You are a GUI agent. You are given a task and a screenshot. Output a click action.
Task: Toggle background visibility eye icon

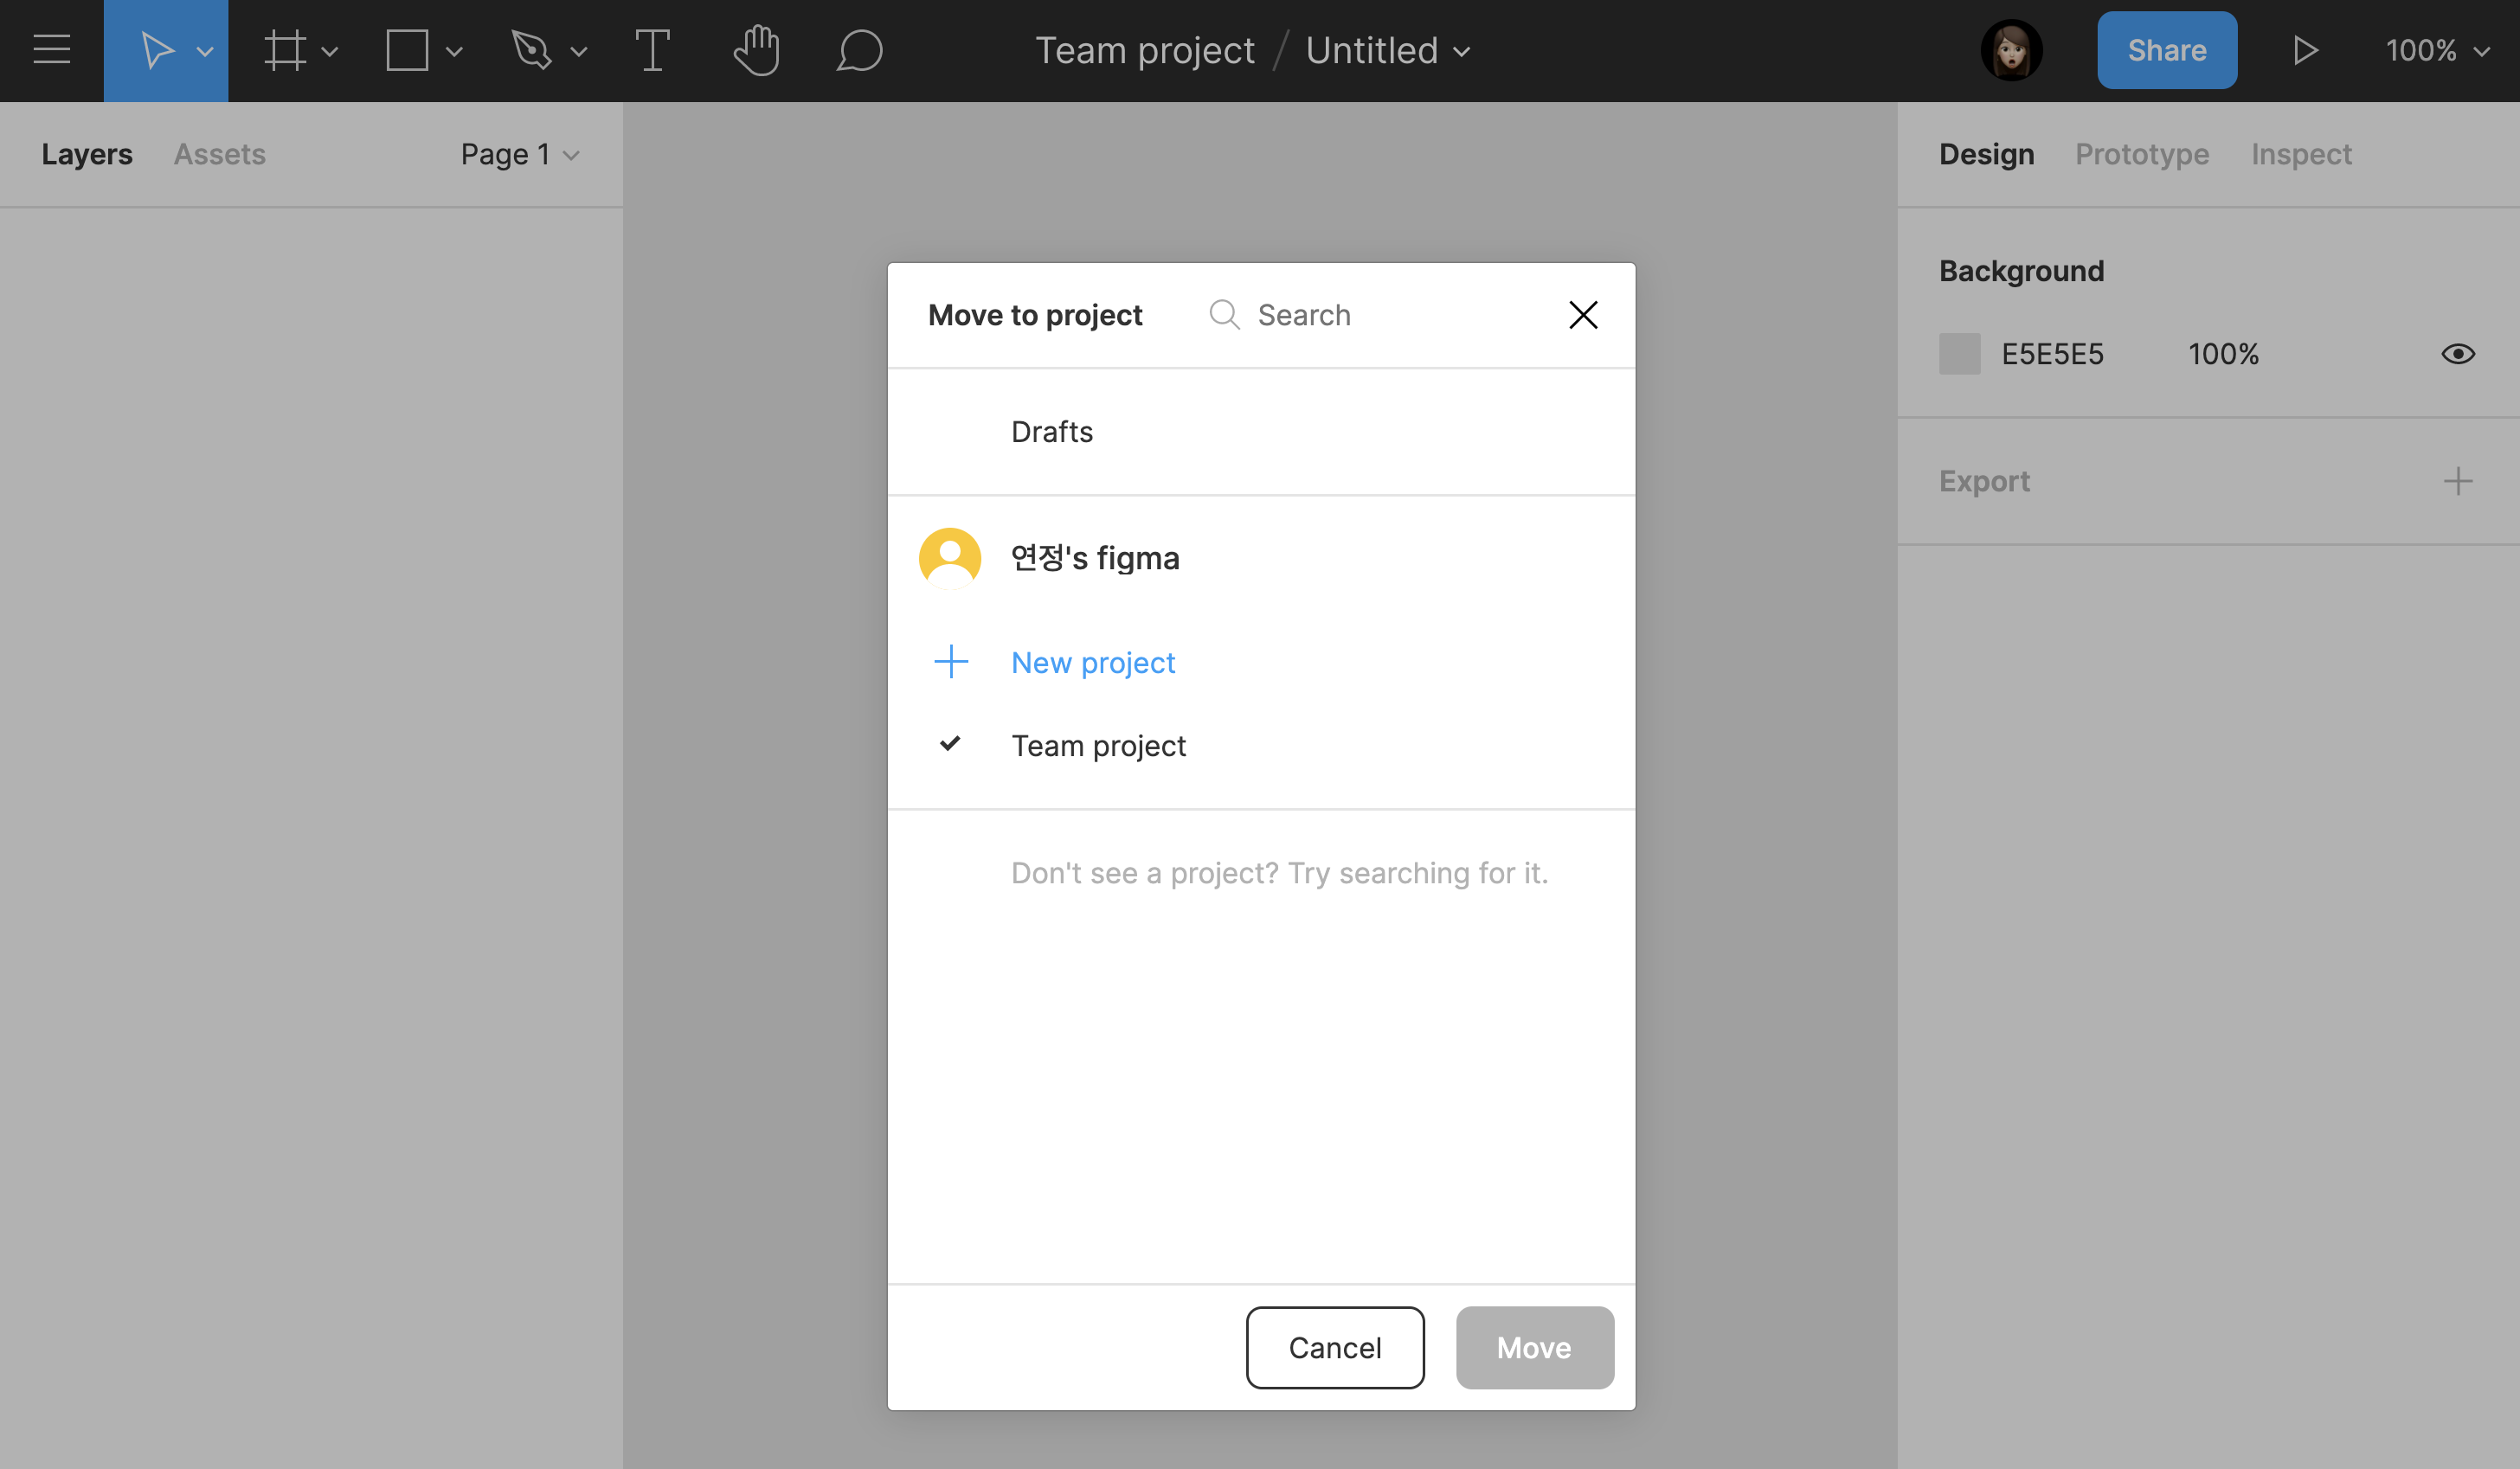coord(2457,354)
